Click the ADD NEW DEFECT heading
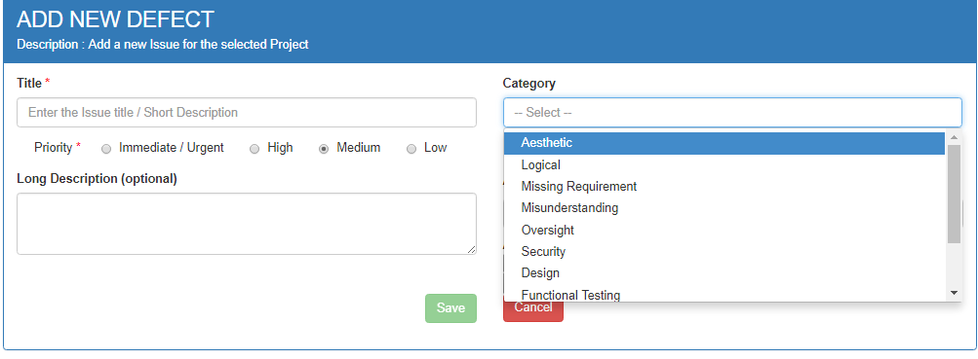The height and width of the screenshot is (359, 978). pos(115,19)
